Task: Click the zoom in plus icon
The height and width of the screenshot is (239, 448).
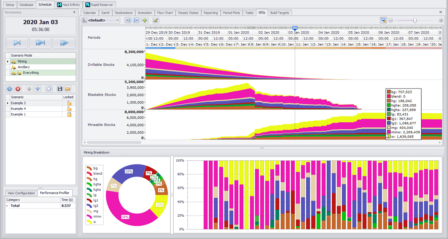Action: coord(441,20)
